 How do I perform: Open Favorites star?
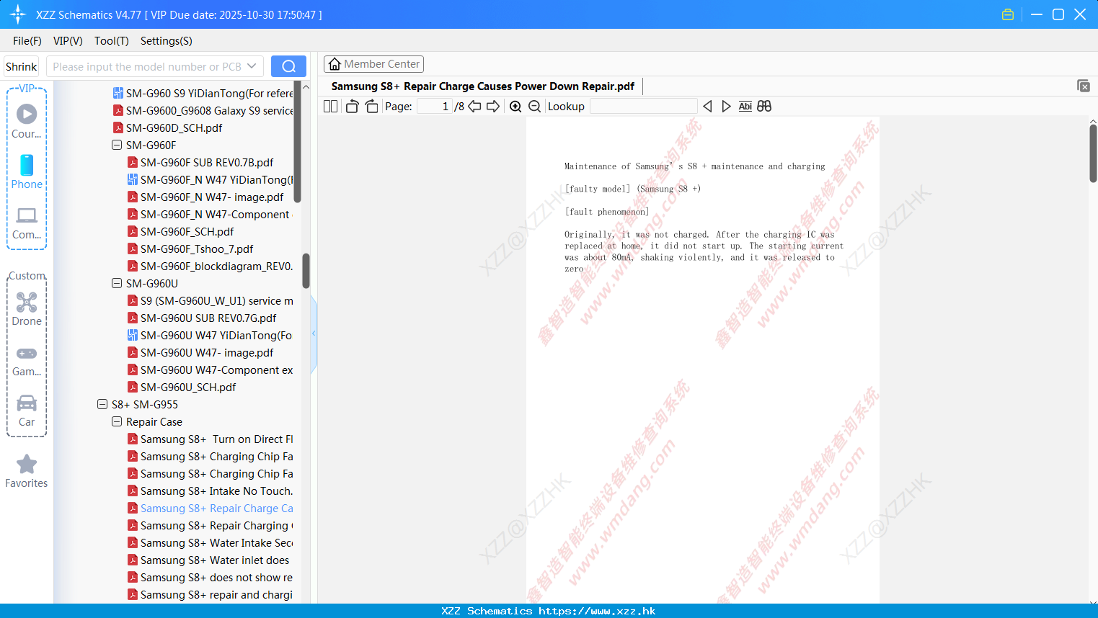(x=27, y=472)
